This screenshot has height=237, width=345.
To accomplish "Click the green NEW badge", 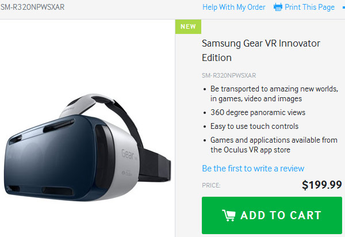I will [188, 26].
